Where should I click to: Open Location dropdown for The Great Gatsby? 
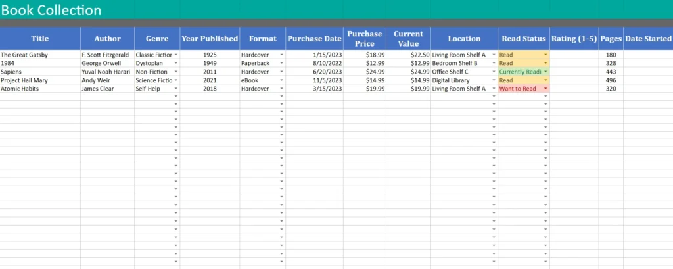point(494,55)
